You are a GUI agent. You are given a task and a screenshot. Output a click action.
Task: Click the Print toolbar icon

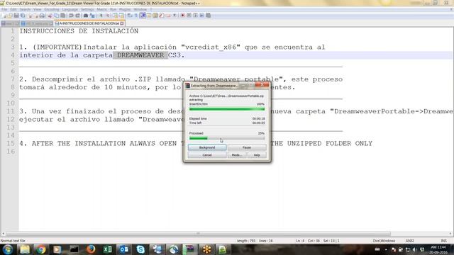point(42,16)
